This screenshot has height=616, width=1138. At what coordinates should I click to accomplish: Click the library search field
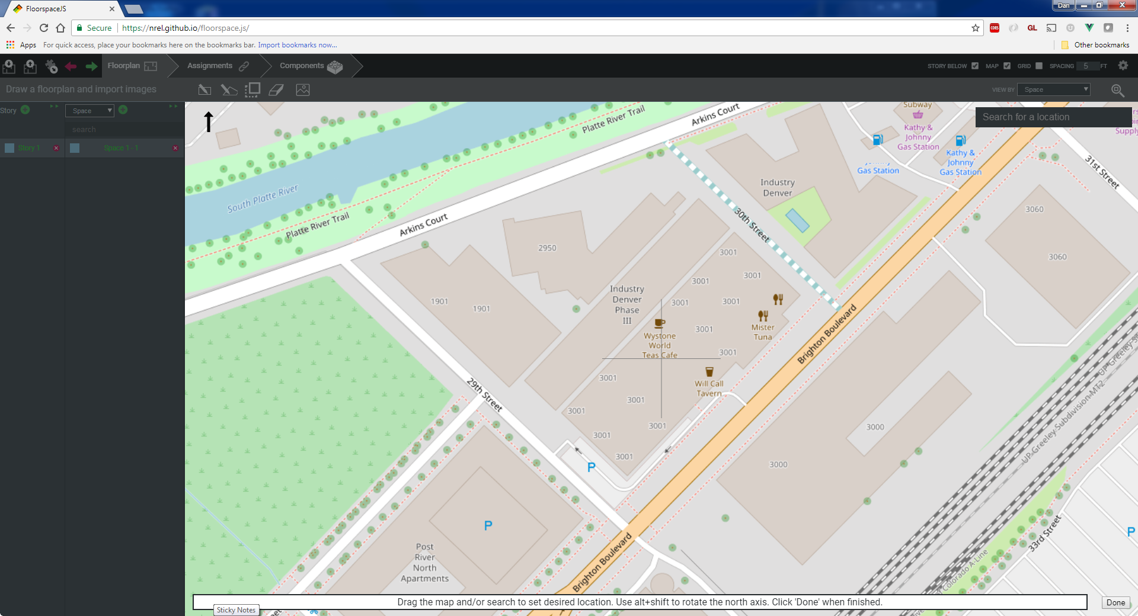[x=124, y=130]
